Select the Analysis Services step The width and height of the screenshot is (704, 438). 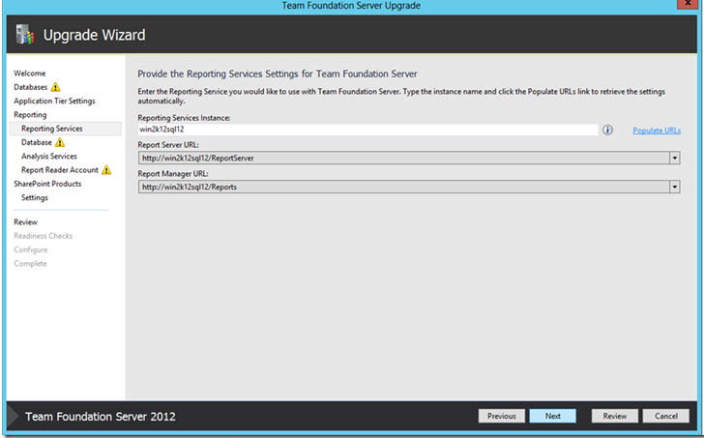pos(49,157)
